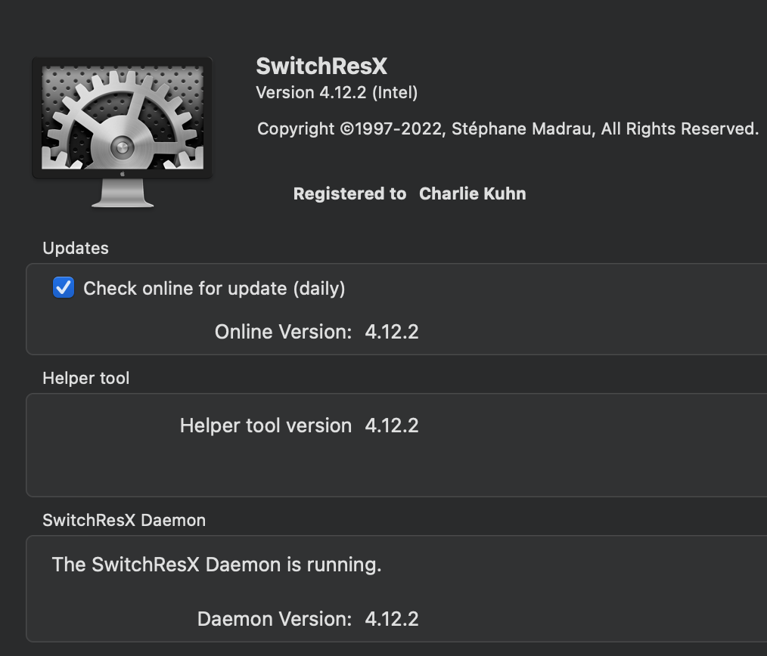Viewport: 767px width, 656px height.
Task: Click the Registered to label
Action: tap(349, 193)
